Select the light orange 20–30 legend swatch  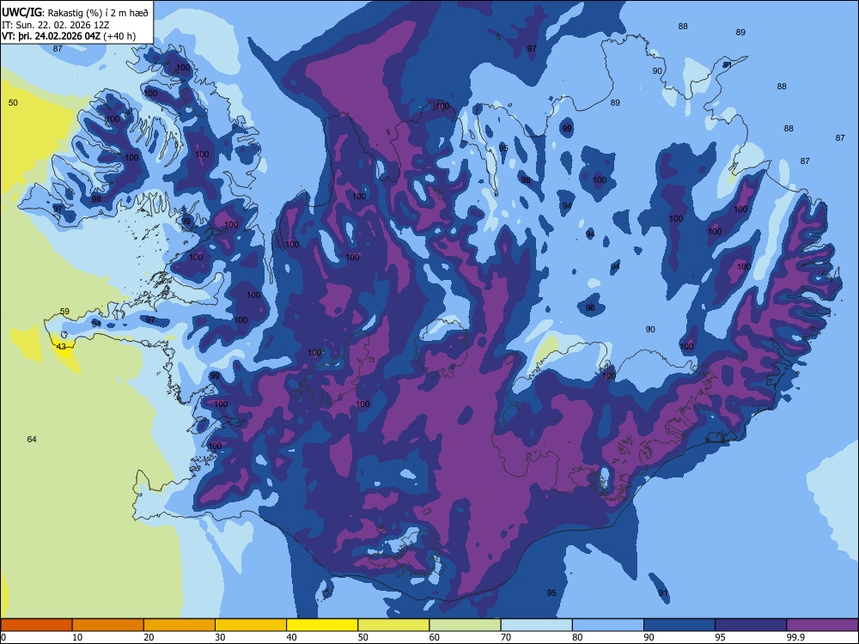180,625
